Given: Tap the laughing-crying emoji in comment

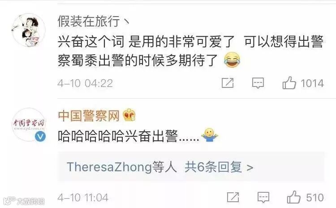Looking at the screenshot, I should (x=232, y=60).
